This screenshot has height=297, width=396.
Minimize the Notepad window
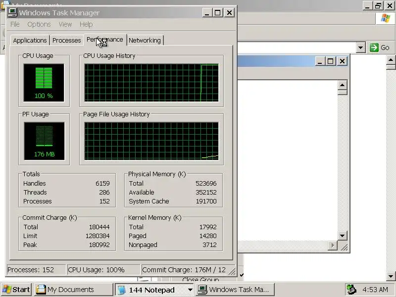click(x=319, y=61)
